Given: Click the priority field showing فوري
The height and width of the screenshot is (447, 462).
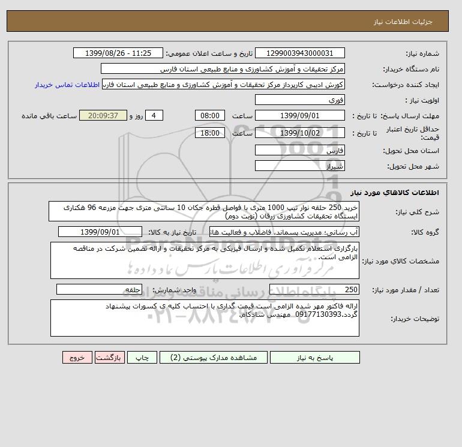Looking at the screenshot, I should click(299, 100).
